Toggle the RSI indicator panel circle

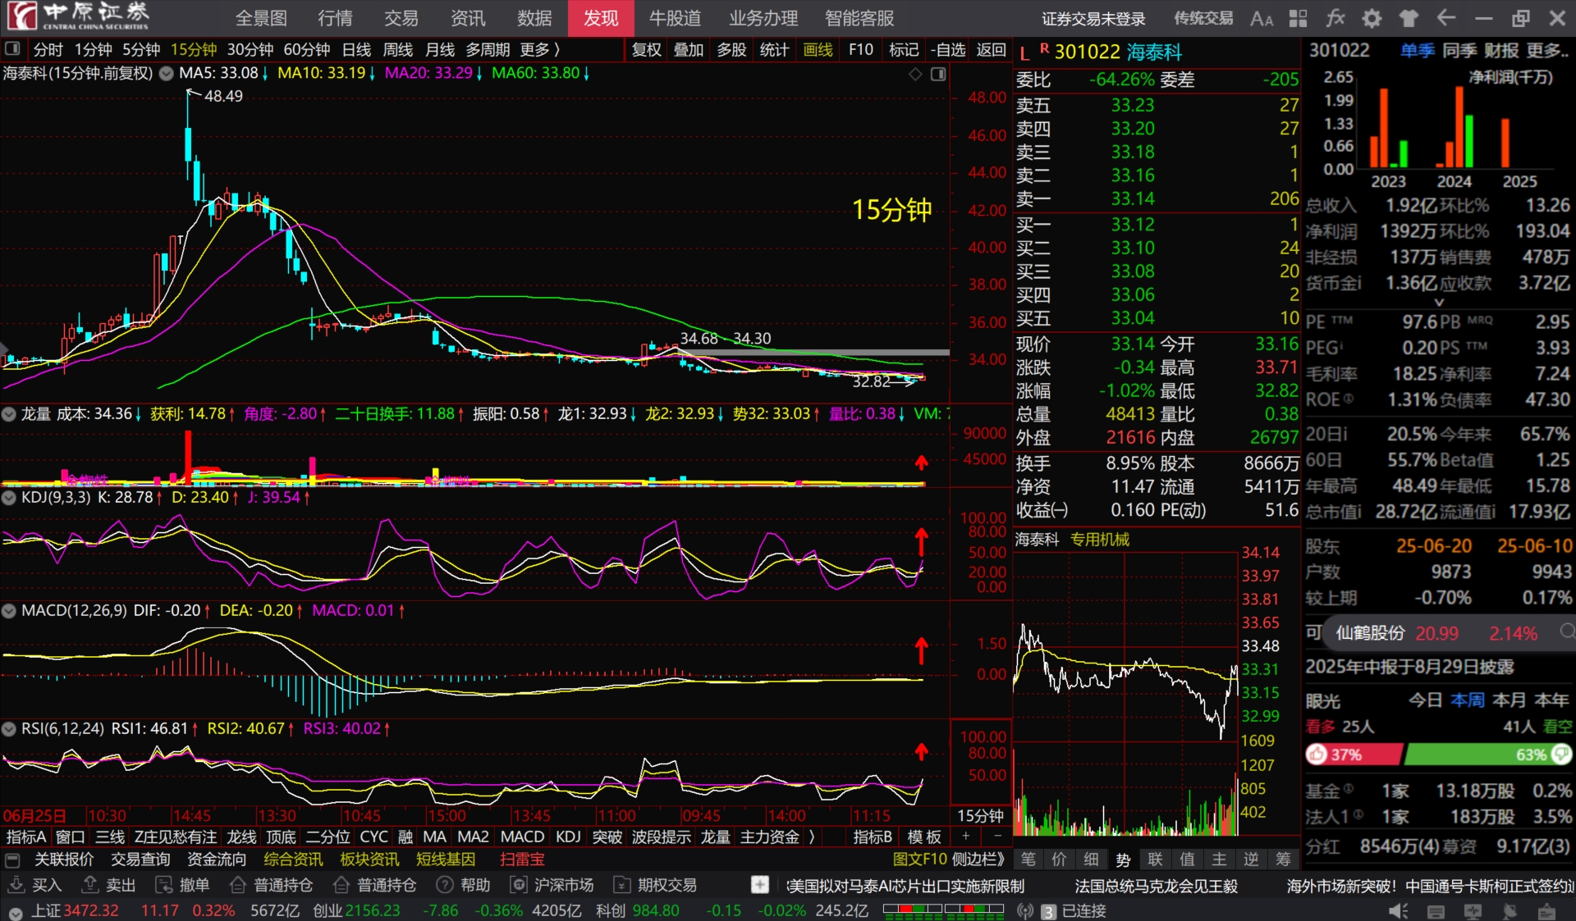point(9,729)
